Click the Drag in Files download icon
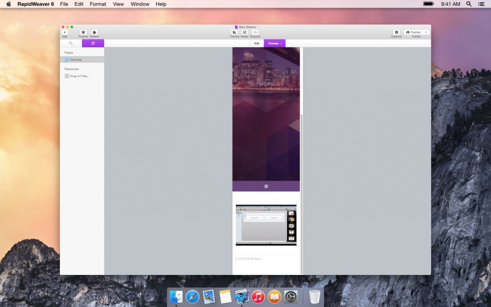Image resolution: width=491 pixels, height=307 pixels. [67, 76]
